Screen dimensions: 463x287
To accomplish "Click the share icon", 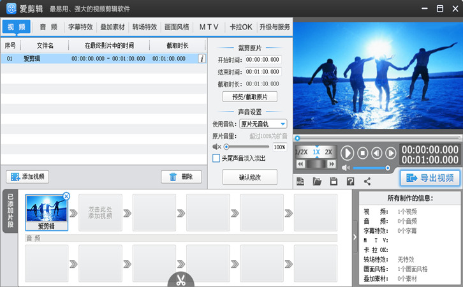I will point(367,181).
